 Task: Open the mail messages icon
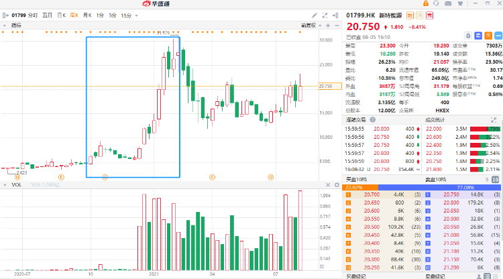448,3
